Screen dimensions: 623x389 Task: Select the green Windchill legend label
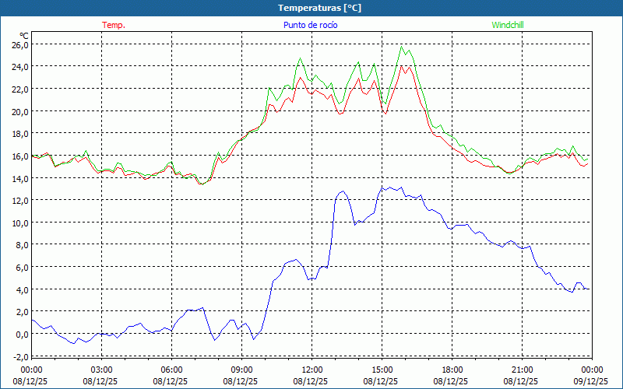508,25
